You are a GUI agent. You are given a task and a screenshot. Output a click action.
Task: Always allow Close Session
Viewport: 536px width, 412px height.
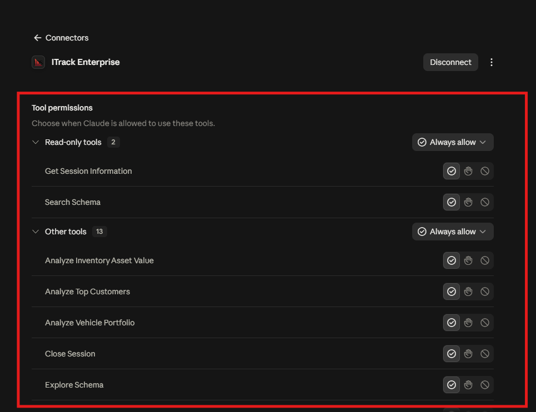coord(451,354)
